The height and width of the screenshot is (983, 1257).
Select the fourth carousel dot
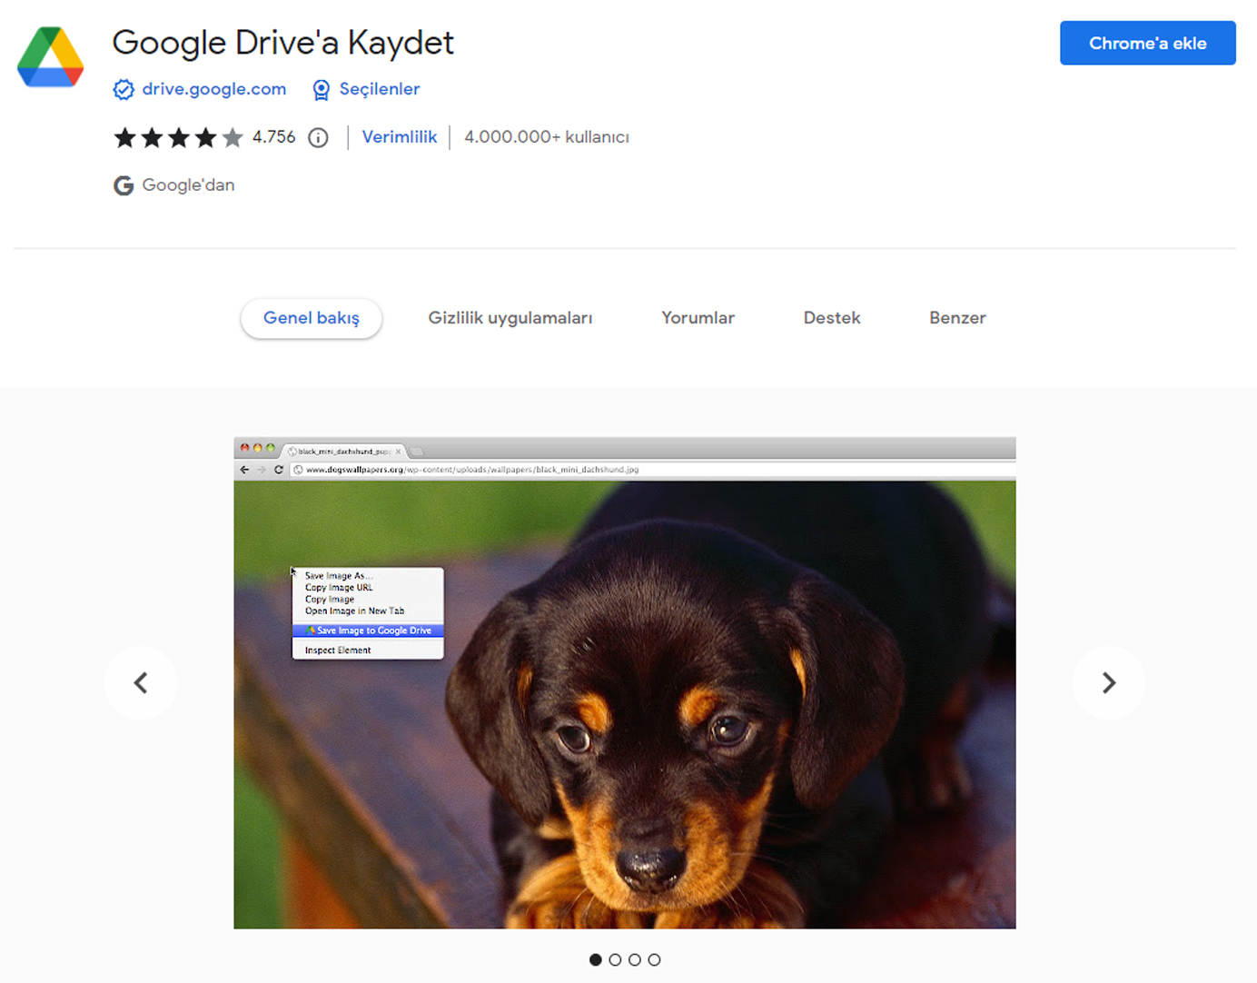pyautogui.click(x=654, y=959)
